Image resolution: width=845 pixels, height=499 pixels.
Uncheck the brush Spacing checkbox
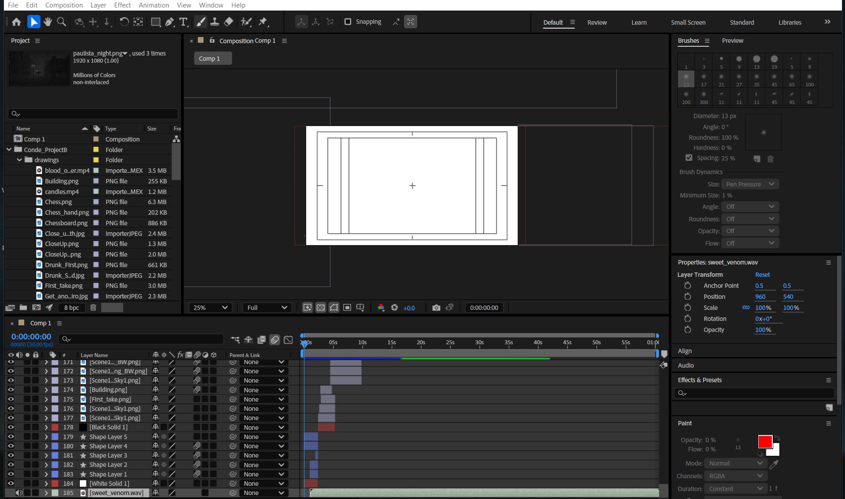689,158
